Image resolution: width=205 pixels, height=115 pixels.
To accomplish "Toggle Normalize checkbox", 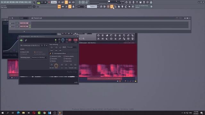I will tap(51, 59).
